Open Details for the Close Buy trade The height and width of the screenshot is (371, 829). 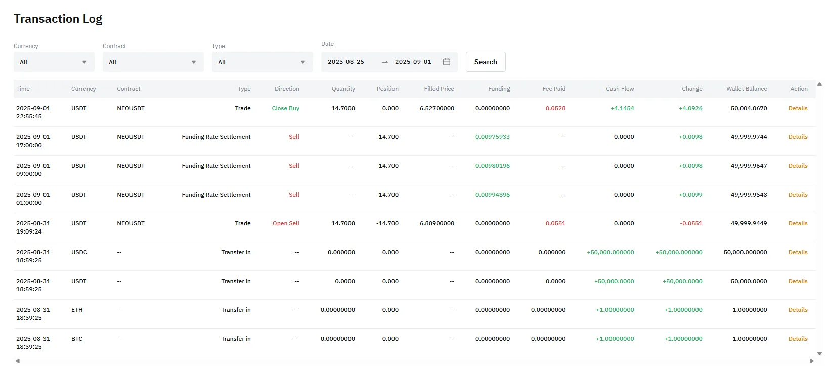point(798,108)
